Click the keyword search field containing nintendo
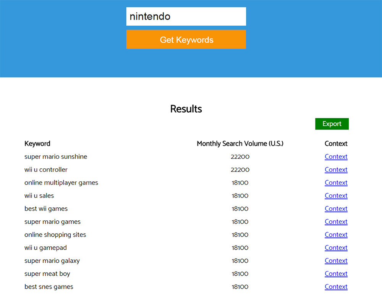 [186, 16]
